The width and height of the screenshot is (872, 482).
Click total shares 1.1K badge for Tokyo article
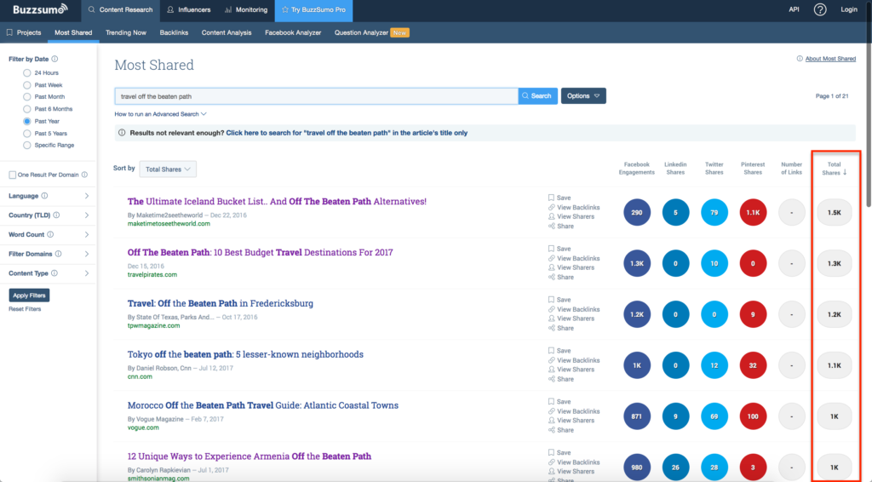(x=835, y=365)
